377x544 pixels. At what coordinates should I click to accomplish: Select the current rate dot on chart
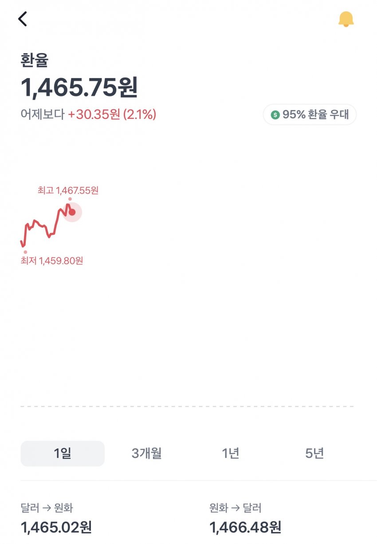click(72, 212)
